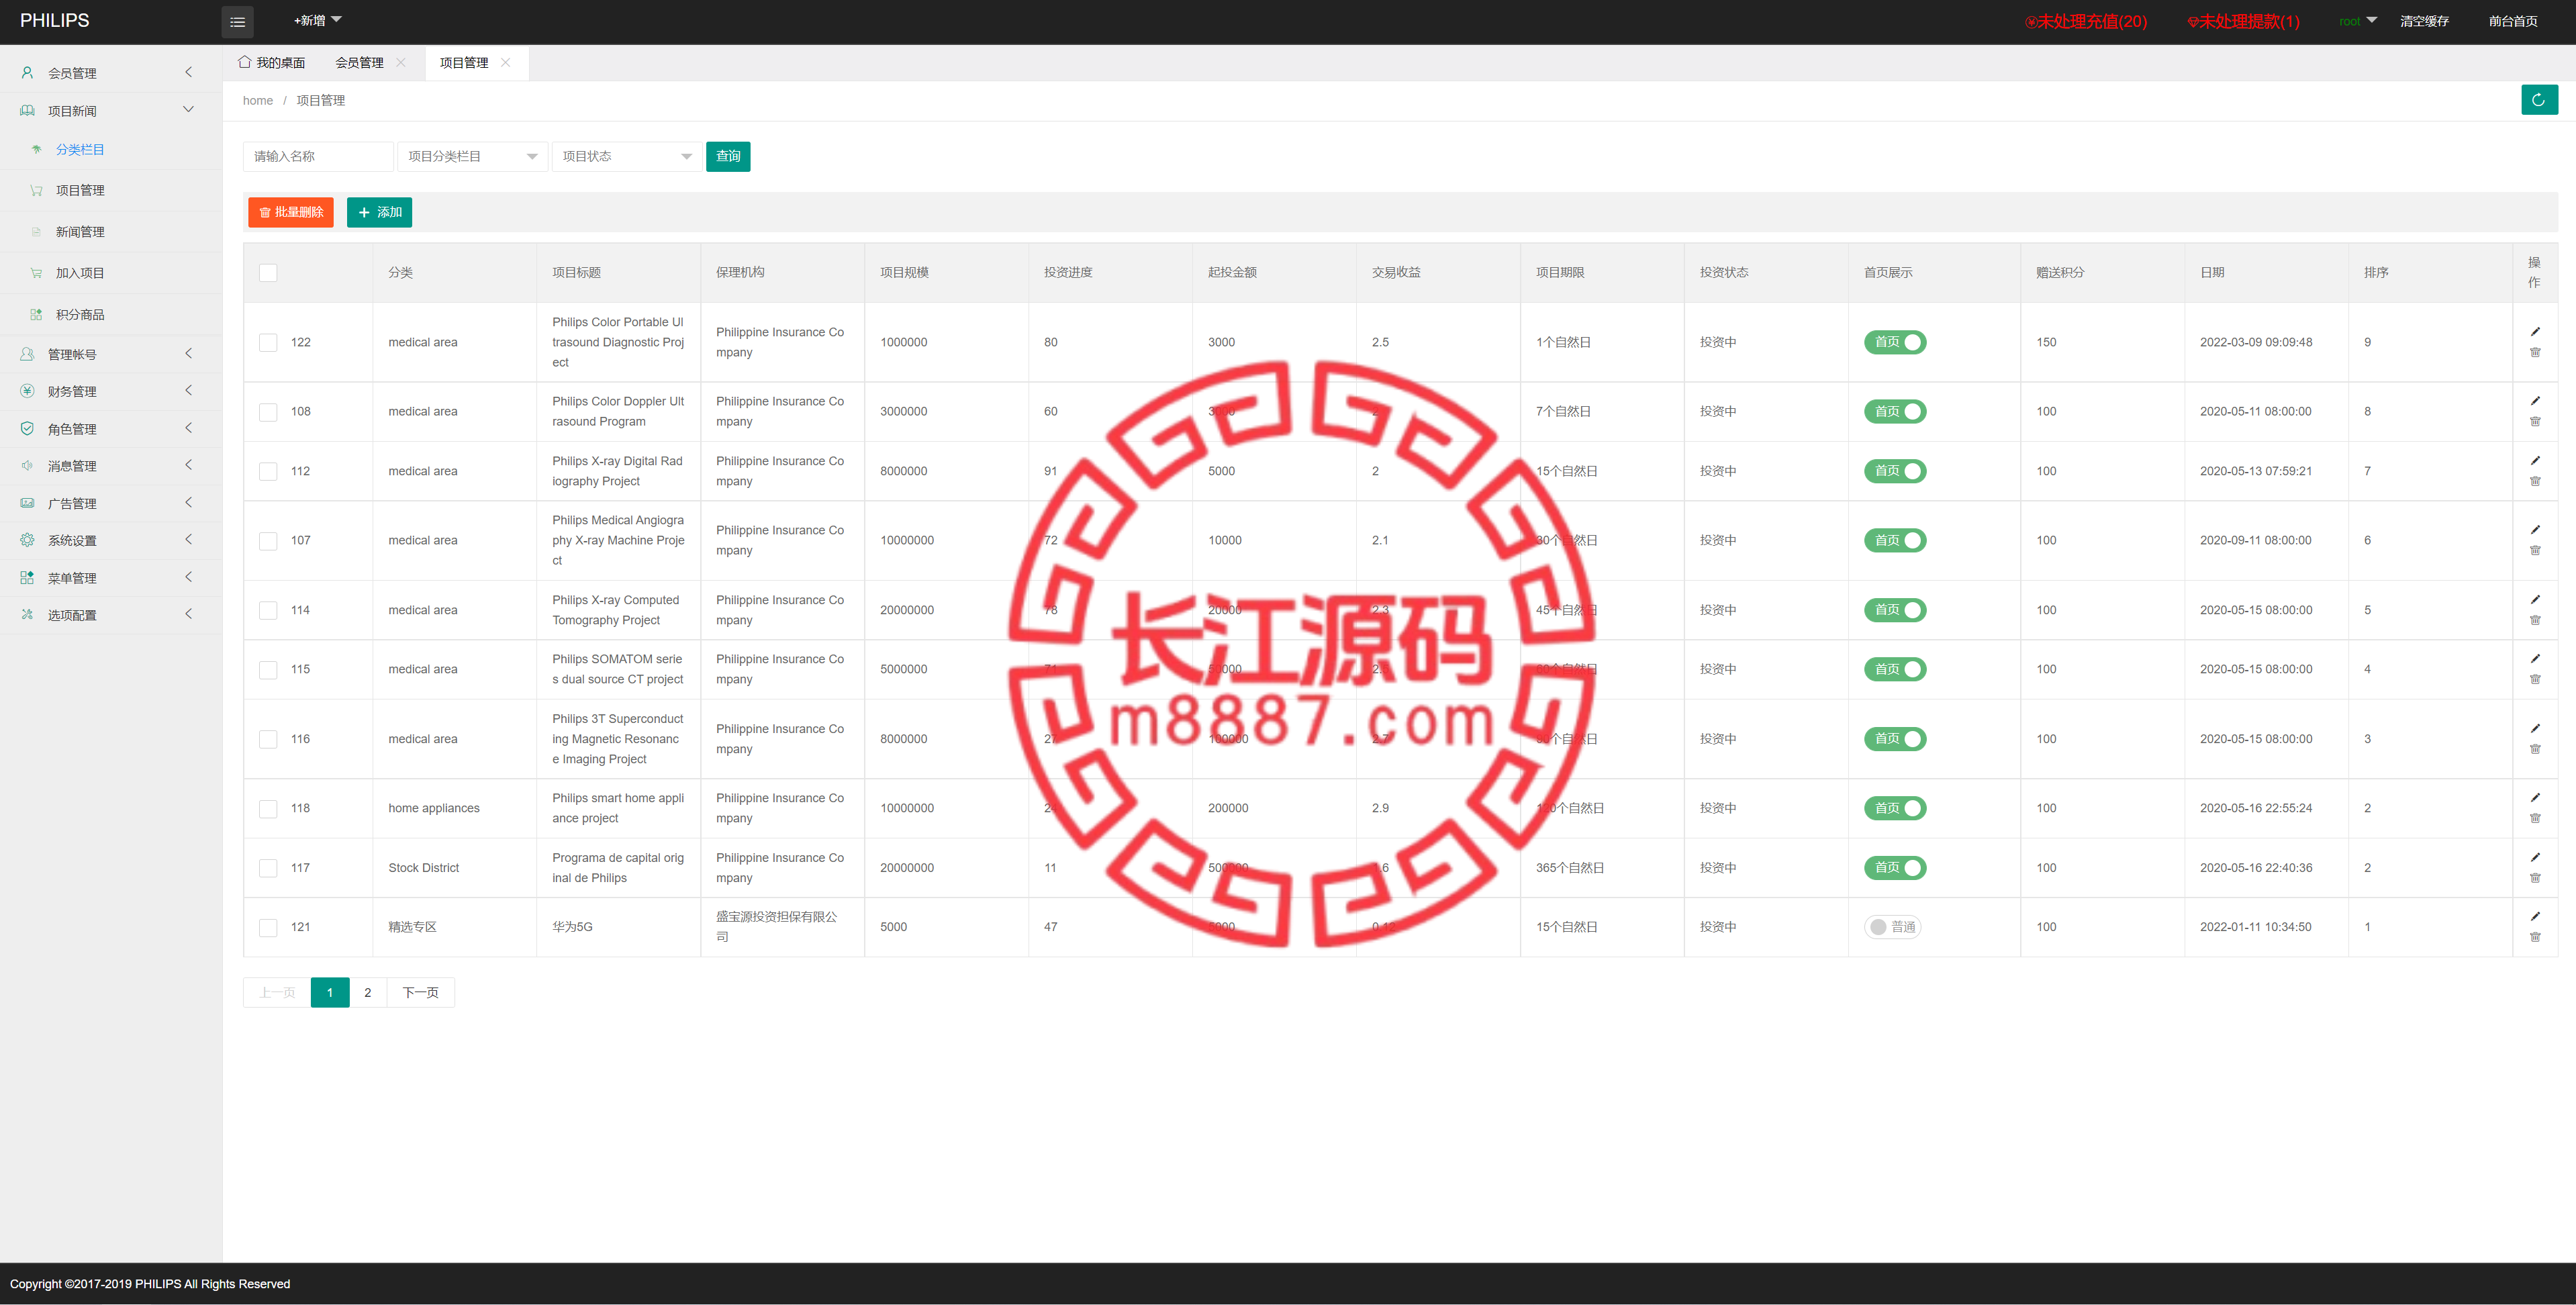Edit row 117 with pencil icon
This screenshot has width=2576, height=1305.
tap(2534, 857)
